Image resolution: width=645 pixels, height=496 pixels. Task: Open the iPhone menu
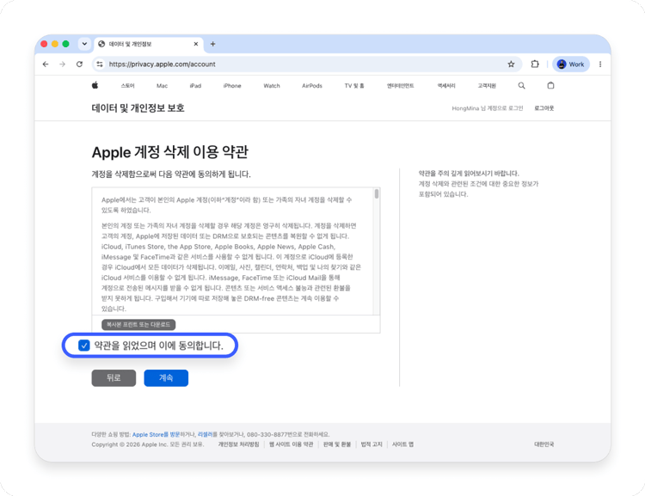click(x=232, y=86)
